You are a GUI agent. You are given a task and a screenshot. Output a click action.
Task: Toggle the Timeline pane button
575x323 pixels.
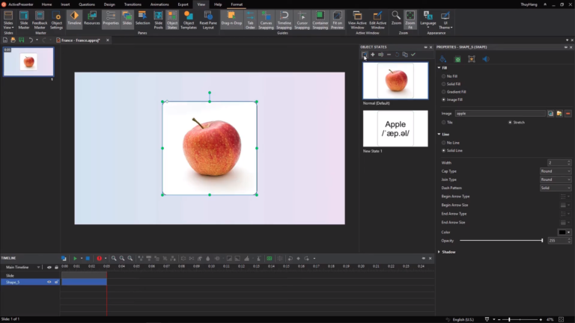click(74, 19)
